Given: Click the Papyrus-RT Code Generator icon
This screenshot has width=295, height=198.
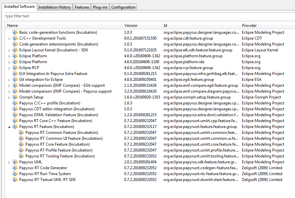Looking at the screenshot, I should (x=15, y=168).
